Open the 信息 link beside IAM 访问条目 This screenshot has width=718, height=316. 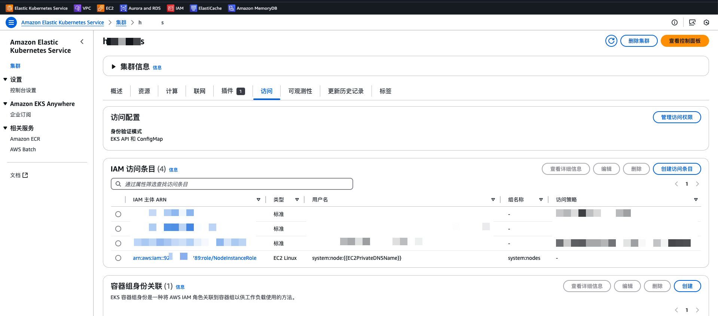[173, 170]
